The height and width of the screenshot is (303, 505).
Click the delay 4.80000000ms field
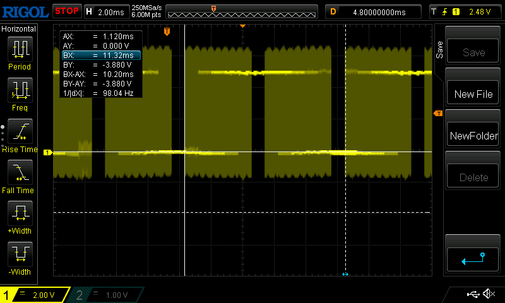373,12
